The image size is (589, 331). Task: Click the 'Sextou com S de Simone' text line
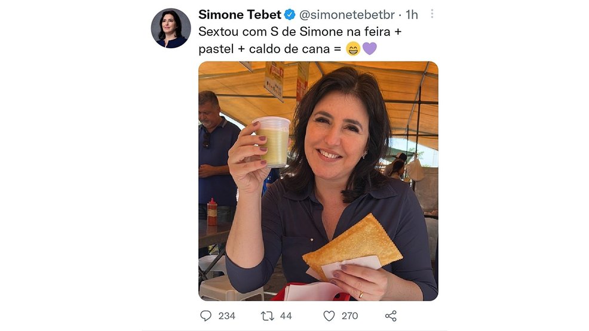coord(300,32)
